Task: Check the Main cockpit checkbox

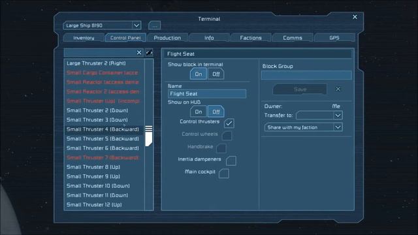Action: coord(224,173)
